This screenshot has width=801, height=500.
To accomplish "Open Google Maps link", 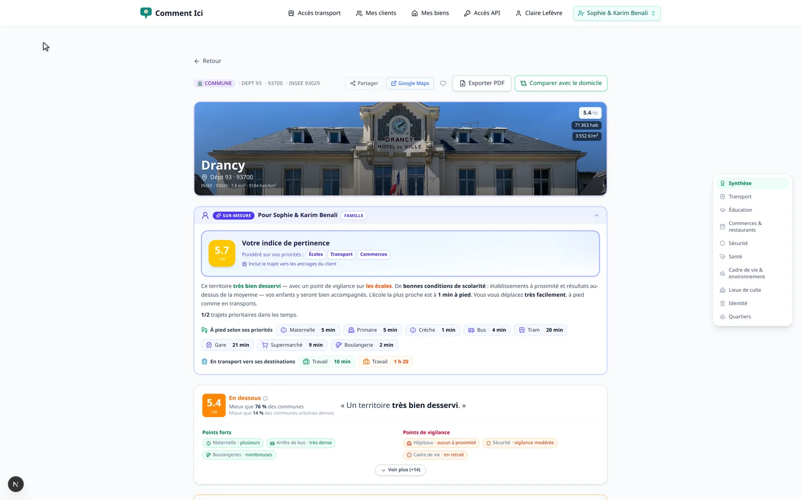I will (410, 83).
